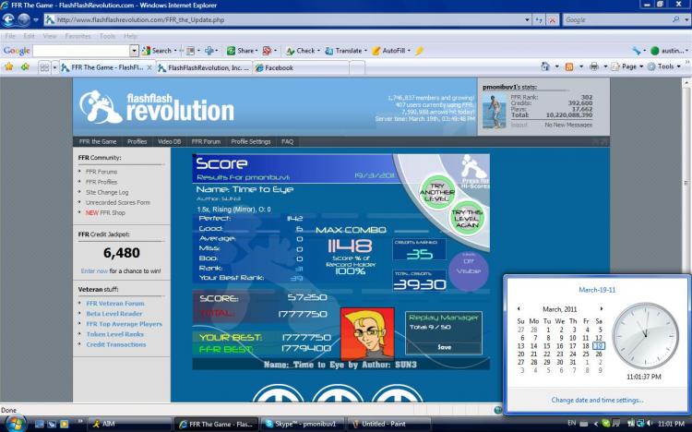
Task: Click the Add to Favorites star-plus icon
Action: tap(25, 67)
